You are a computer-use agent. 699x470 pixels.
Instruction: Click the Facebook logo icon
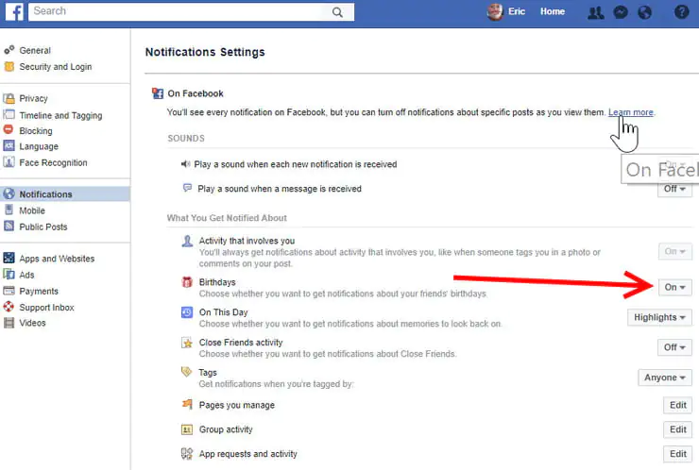(x=13, y=11)
